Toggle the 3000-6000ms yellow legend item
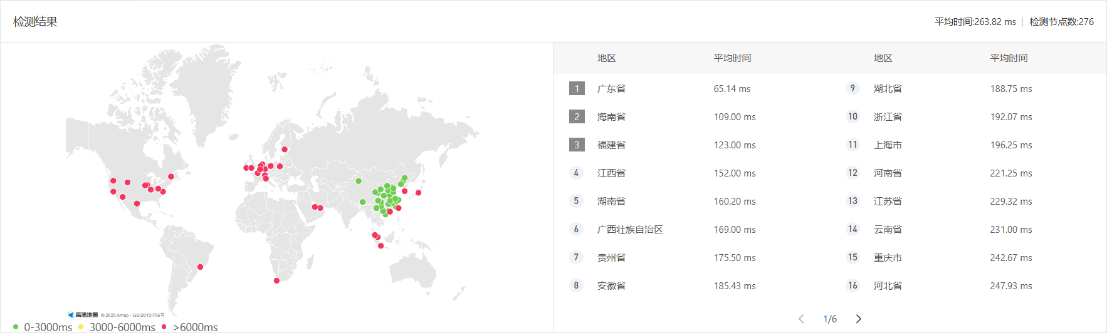This screenshot has height=333, width=1107. point(117,327)
